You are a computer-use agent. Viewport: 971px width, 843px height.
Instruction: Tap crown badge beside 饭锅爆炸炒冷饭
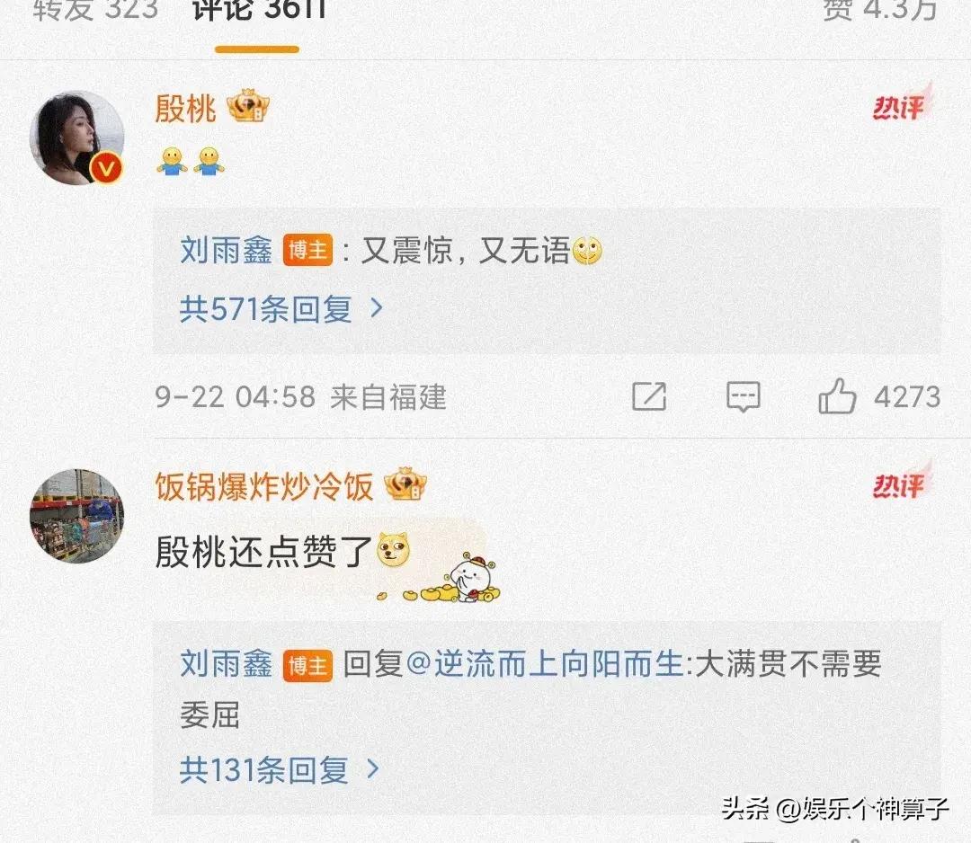pyautogui.click(x=405, y=484)
